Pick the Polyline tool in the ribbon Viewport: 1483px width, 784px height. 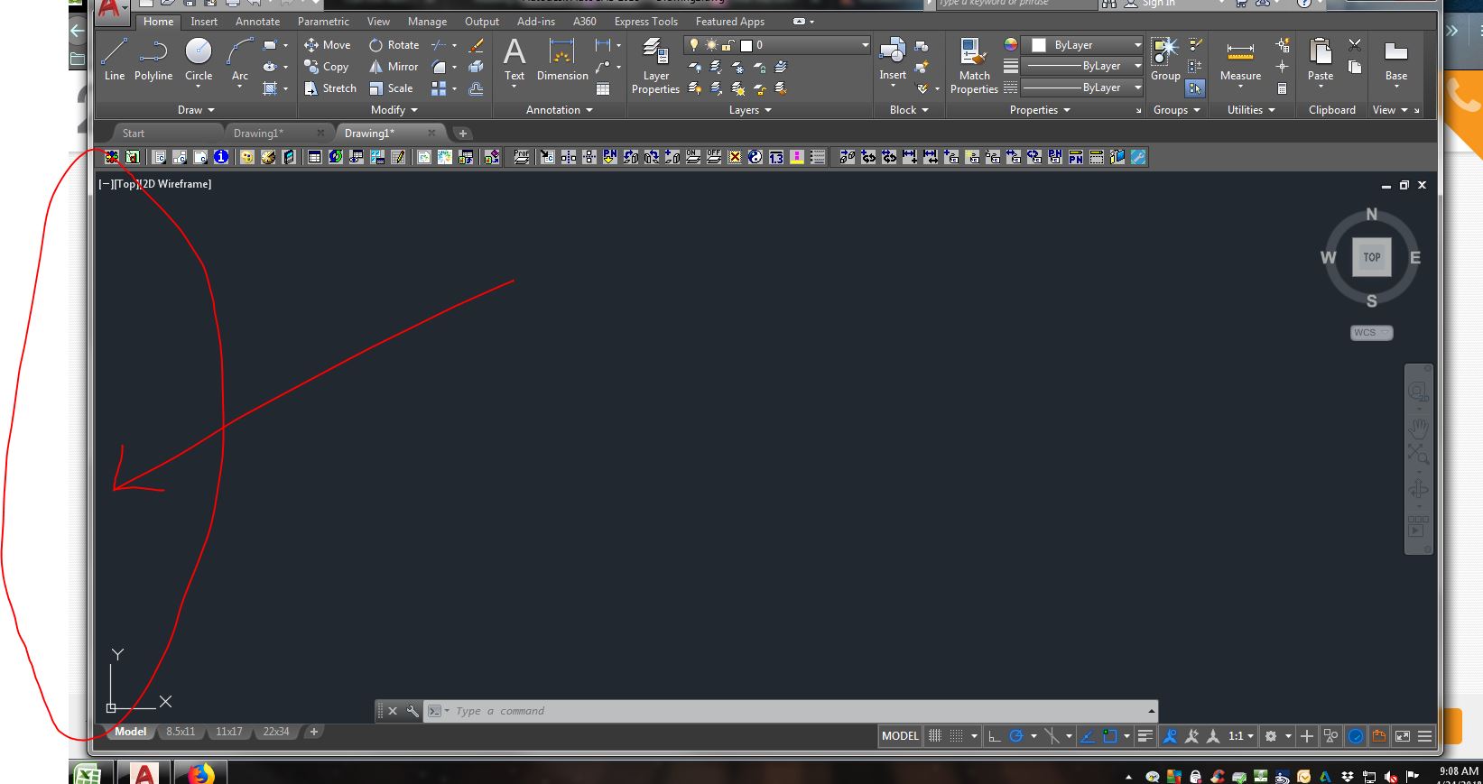(153, 60)
